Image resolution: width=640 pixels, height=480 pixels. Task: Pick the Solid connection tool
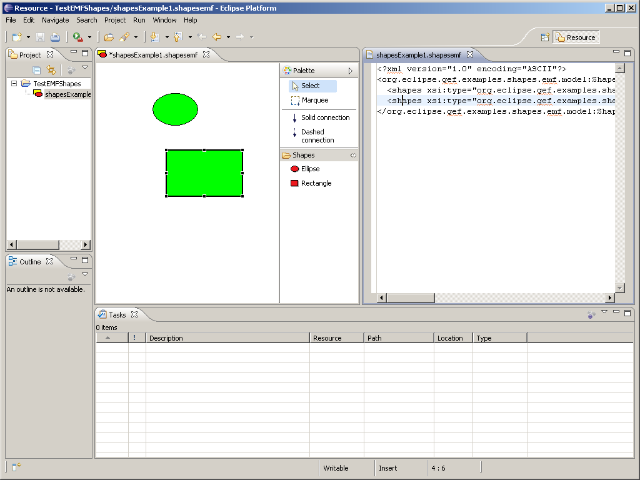click(x=324, y=117)
